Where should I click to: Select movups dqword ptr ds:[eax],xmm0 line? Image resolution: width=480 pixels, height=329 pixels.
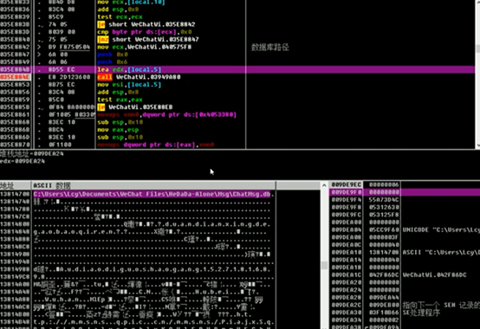tap(155, 145)
